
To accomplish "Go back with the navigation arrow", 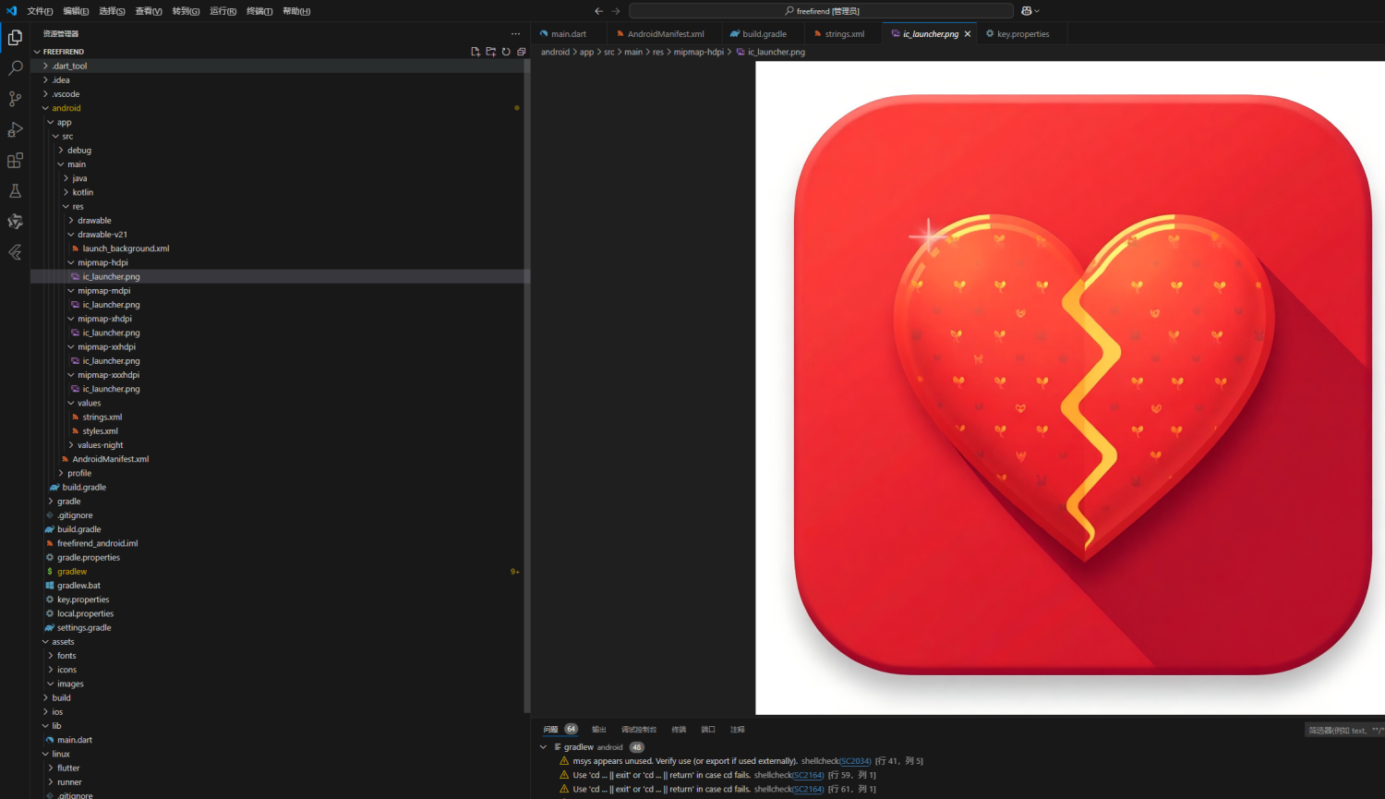I will (598, 11).
